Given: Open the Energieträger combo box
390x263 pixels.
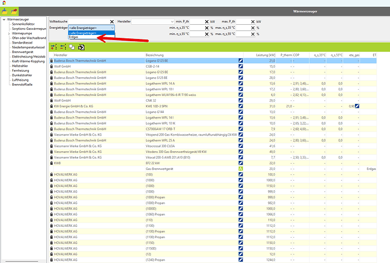Looking at the screenshot, I should [91, 28].
